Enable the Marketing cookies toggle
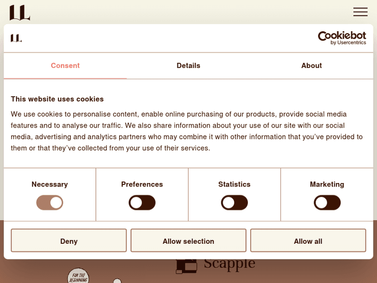This screenshot has width=377, height=283. tap(327, 203)
